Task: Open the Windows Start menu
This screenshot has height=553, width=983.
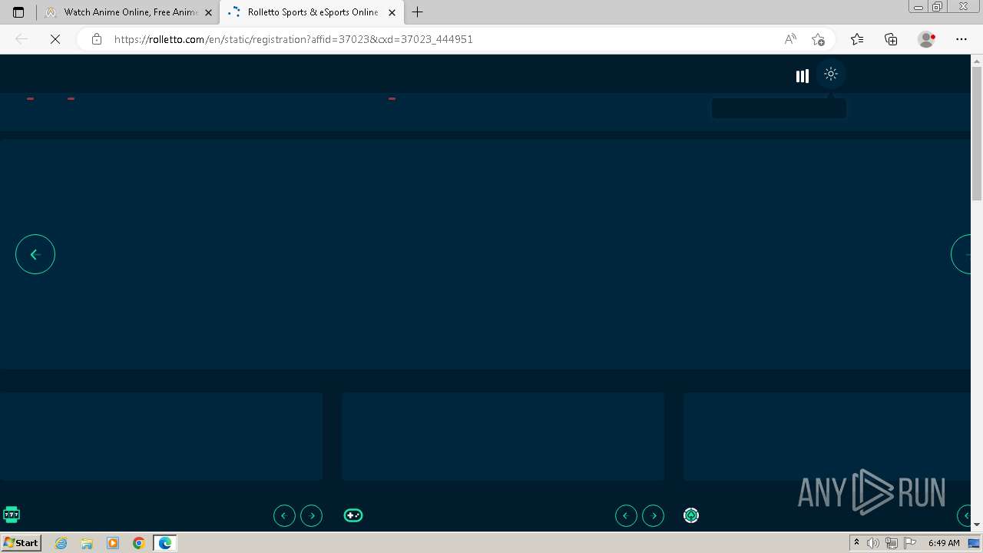Action: coord(22,543)
